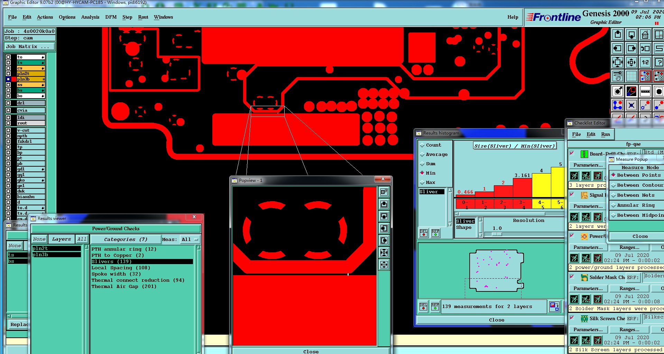Open the Meas All dropdown in Results viewer
The image size is (664, 354).
click(190, 239)
